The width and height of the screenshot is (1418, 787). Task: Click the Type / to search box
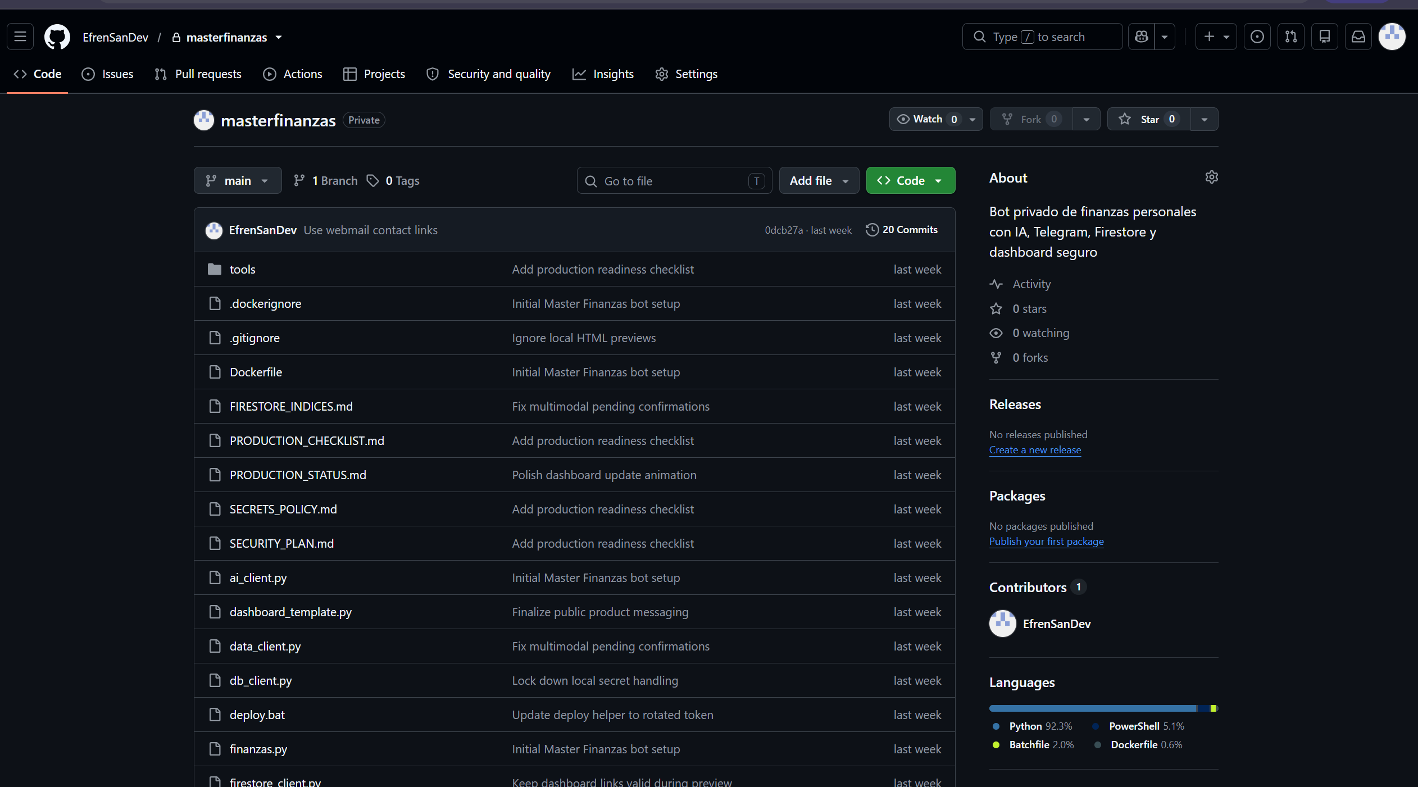coord(1042,37)
